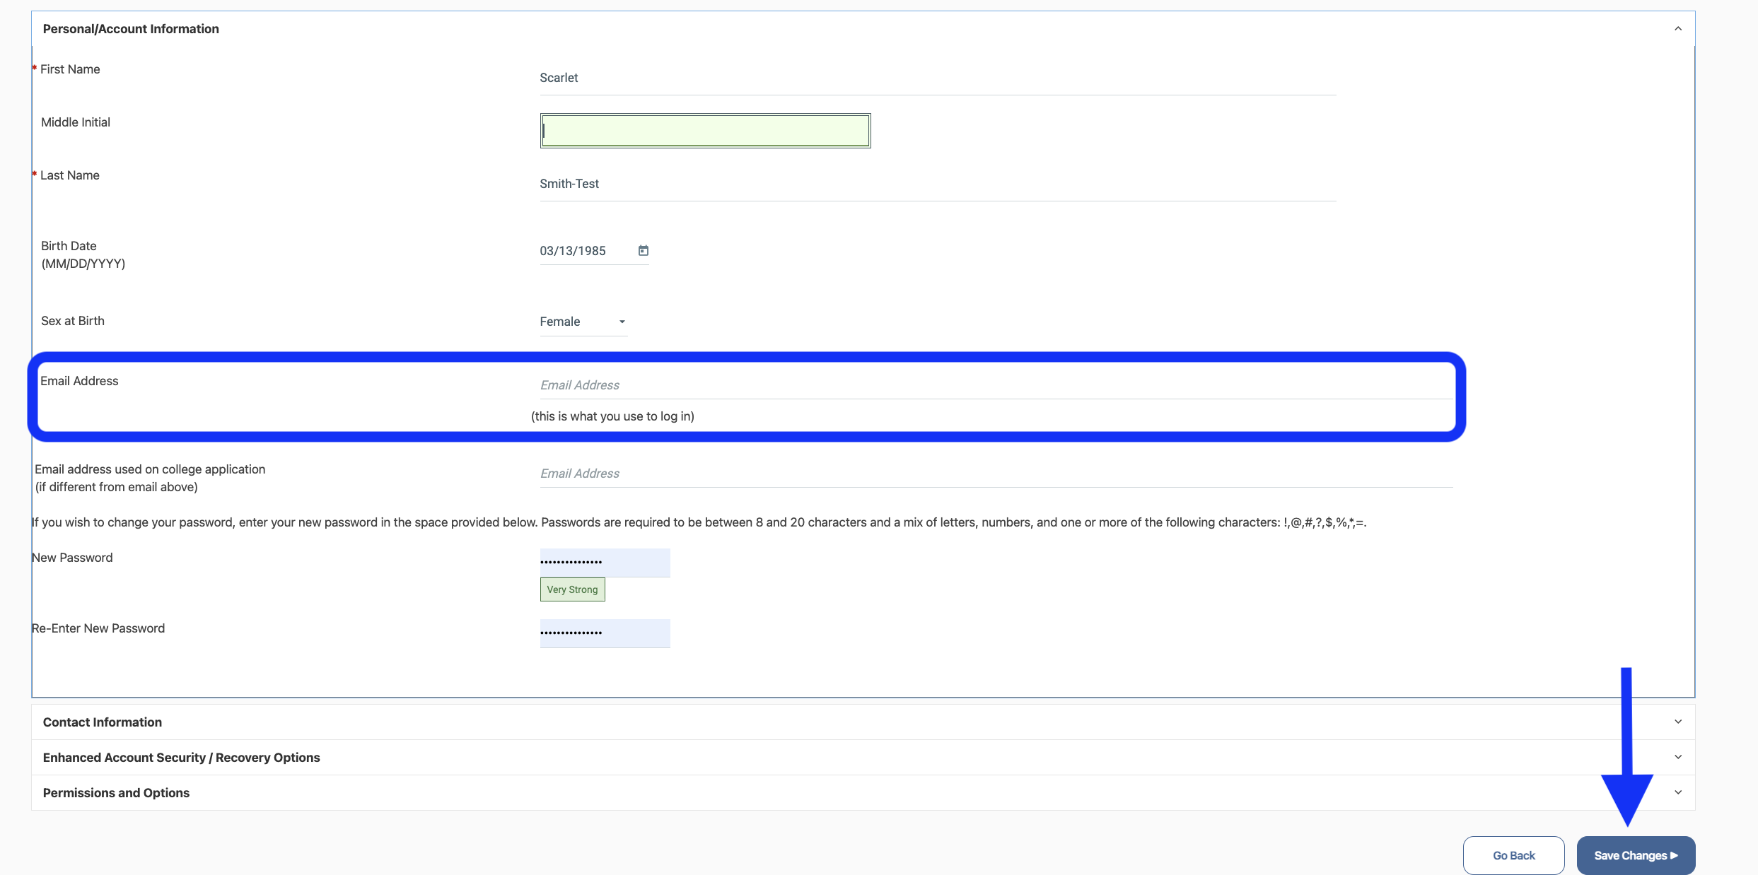Click the Go Back button

point(1513,855)
